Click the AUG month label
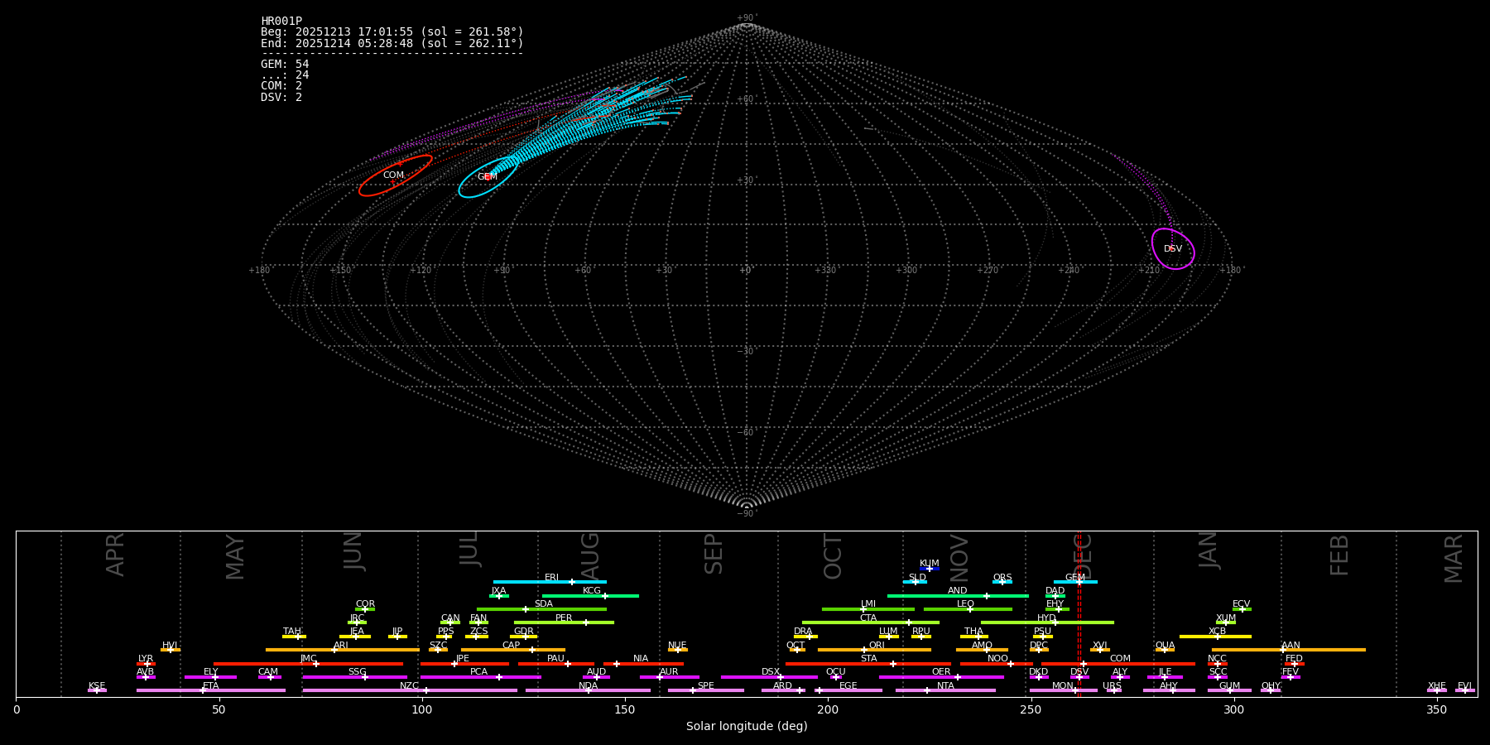The width and height of the screenshot is (1490, 745). pos(590,556)
